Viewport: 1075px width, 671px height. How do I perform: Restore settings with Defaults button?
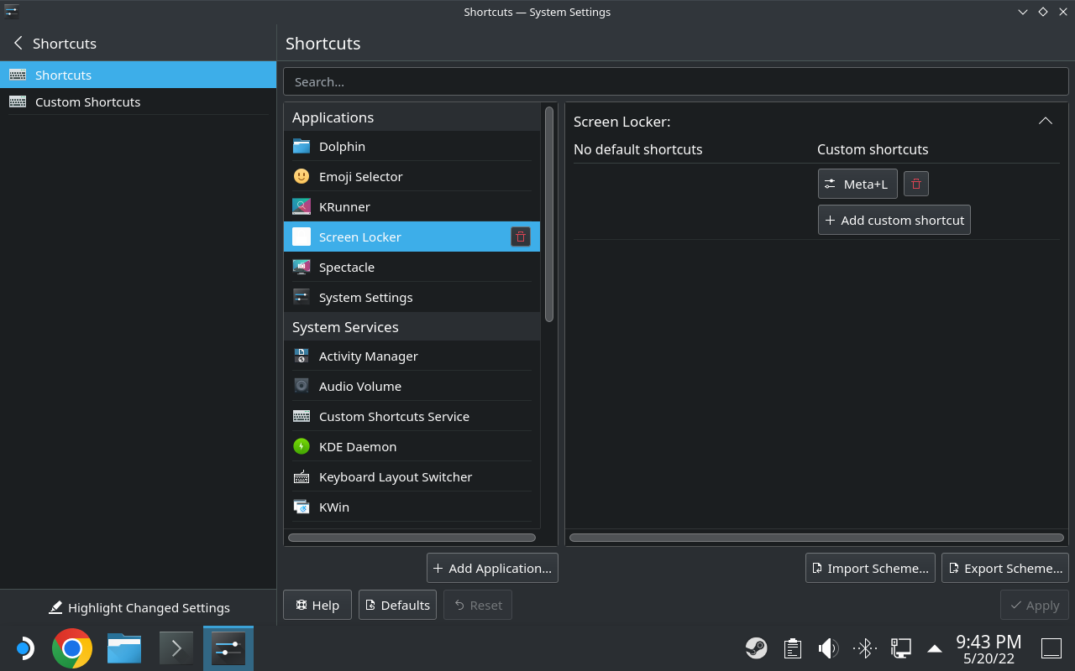click(x=397, y=605)
